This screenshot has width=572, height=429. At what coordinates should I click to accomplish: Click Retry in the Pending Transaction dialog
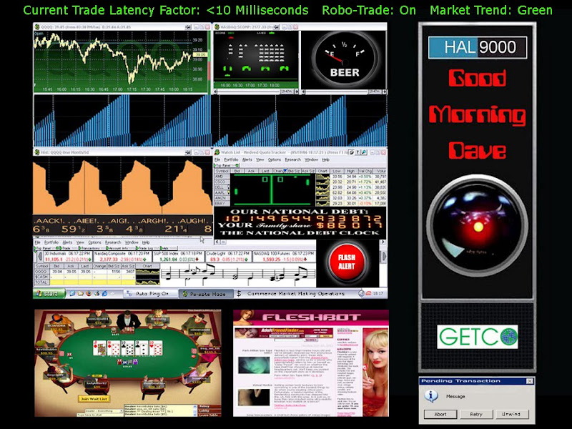(476, 414)
